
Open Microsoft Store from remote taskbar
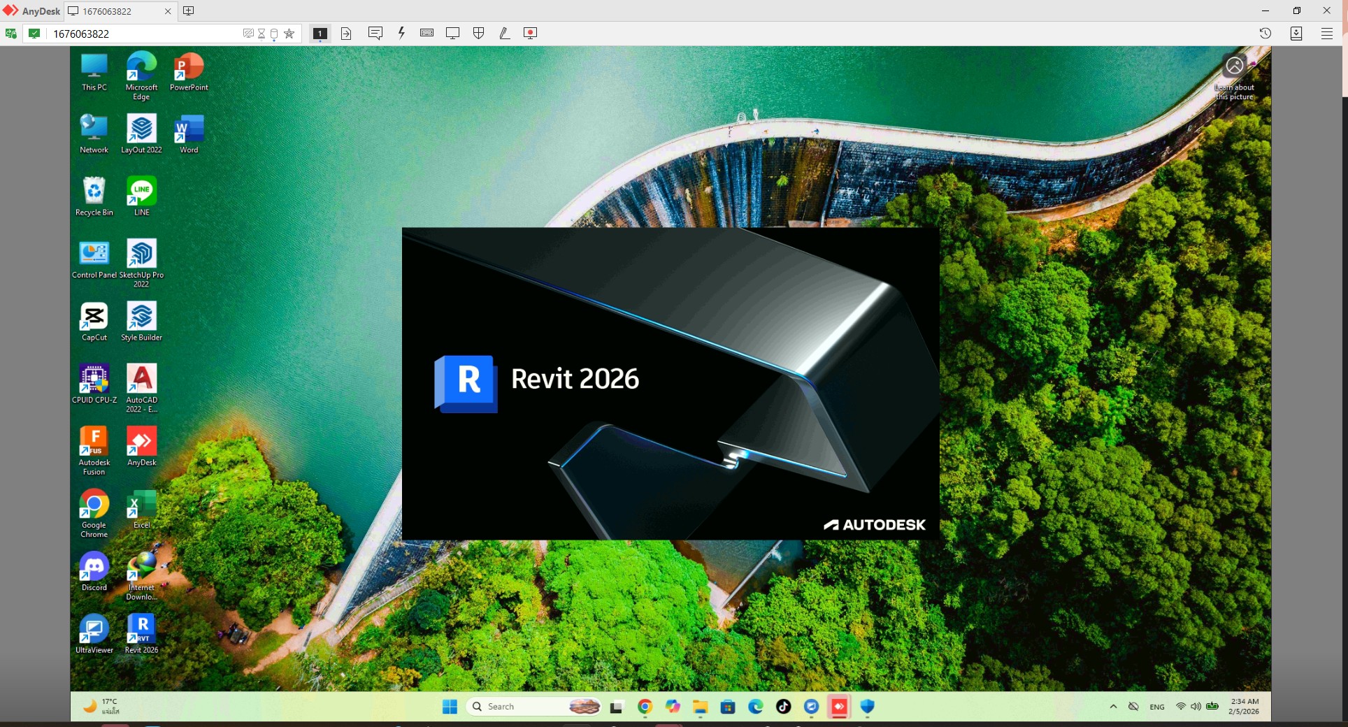[x=728, y=707]
